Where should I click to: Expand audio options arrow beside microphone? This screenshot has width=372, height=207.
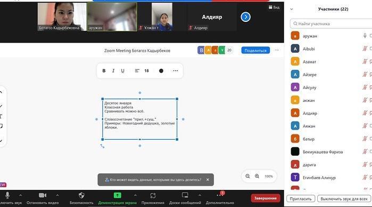click(x=20, y=195)
